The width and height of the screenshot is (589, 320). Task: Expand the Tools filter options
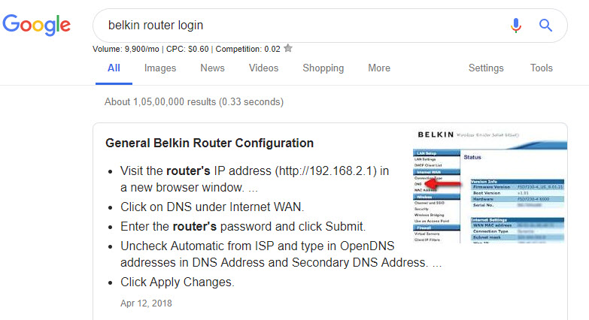point(542,68)
